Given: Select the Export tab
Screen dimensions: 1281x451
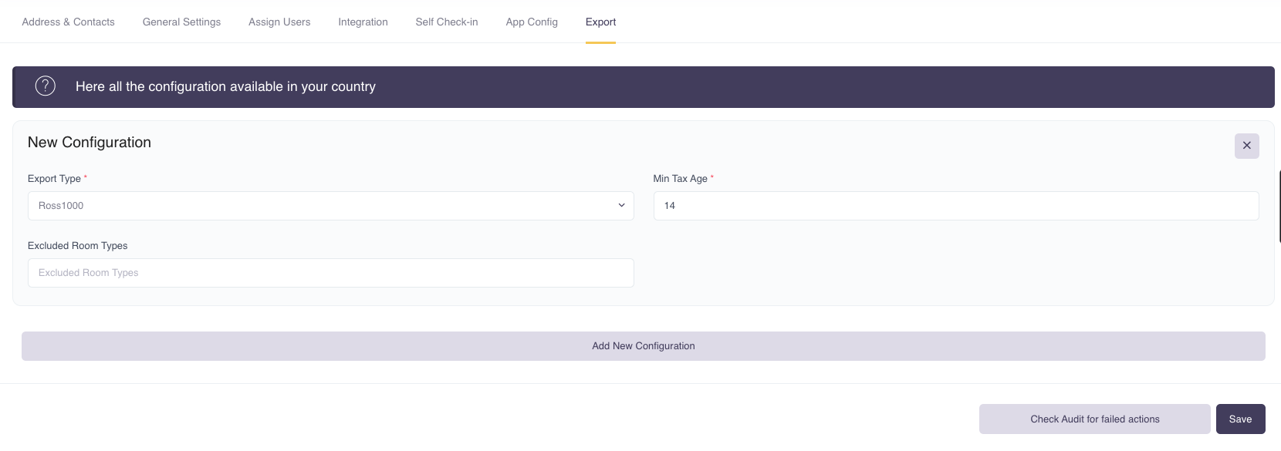Looking at the screenshot, I should pyautogui.click(x=600, y=22).
